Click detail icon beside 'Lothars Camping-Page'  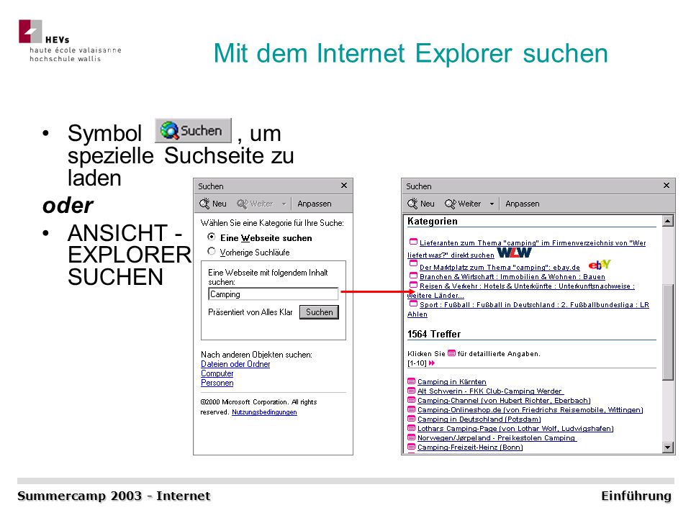click(x=411, y=428)
